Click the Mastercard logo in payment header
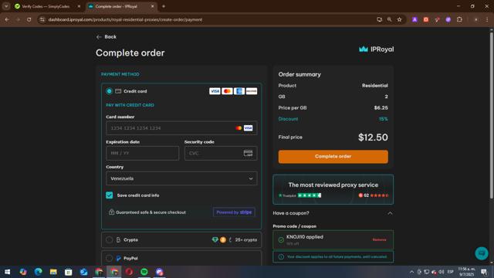This screenshot has width=494, height=278. [227, 91]
